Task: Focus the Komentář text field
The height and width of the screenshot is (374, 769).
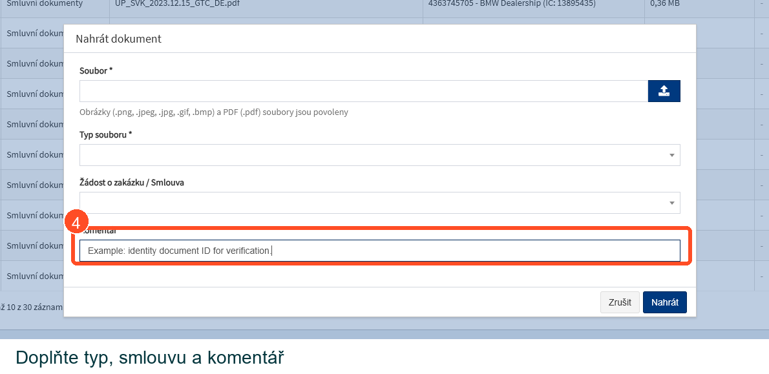Action: coord(379,251)
